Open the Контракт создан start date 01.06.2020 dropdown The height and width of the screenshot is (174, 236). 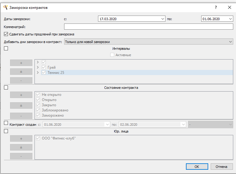coord(107,125)
